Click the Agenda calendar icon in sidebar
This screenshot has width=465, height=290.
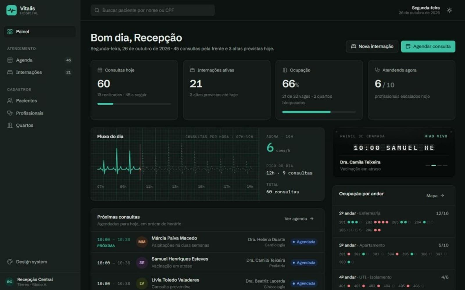(x=10, y=60)
